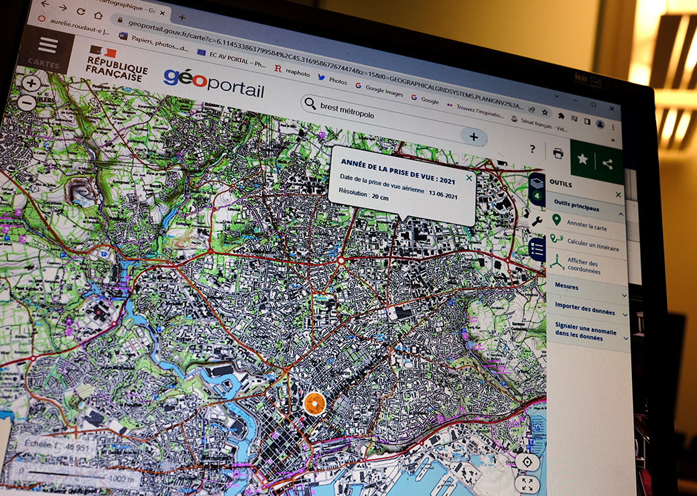This screenshot has height=496, width=697.
Task: Open the layers stack panel icon
Action: point(537,184)
